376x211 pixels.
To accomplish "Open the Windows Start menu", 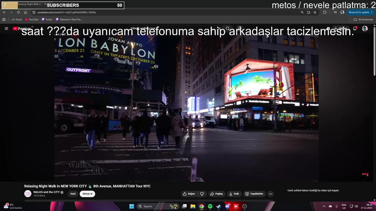I will (132, 206).
